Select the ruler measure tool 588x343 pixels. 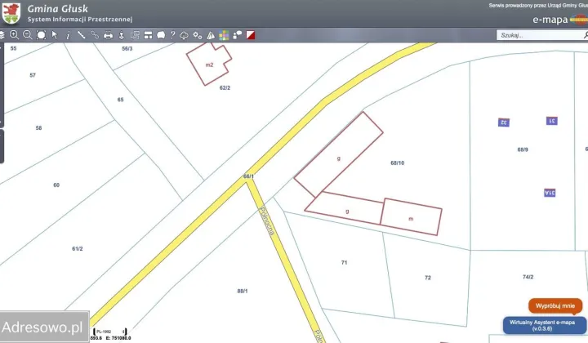click(81, 35)
